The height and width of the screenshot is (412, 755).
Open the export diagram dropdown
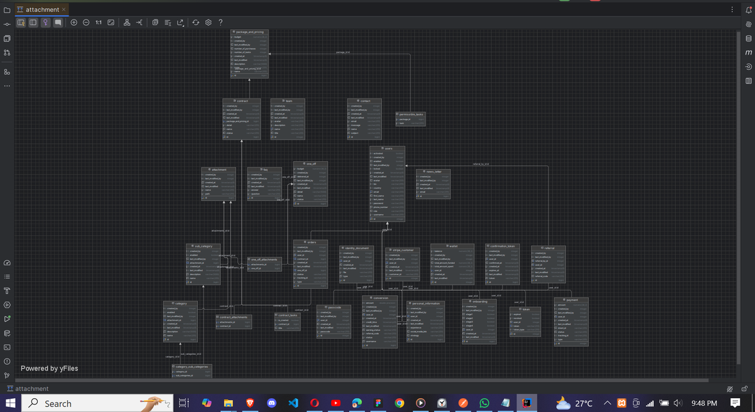pos(179,22)
